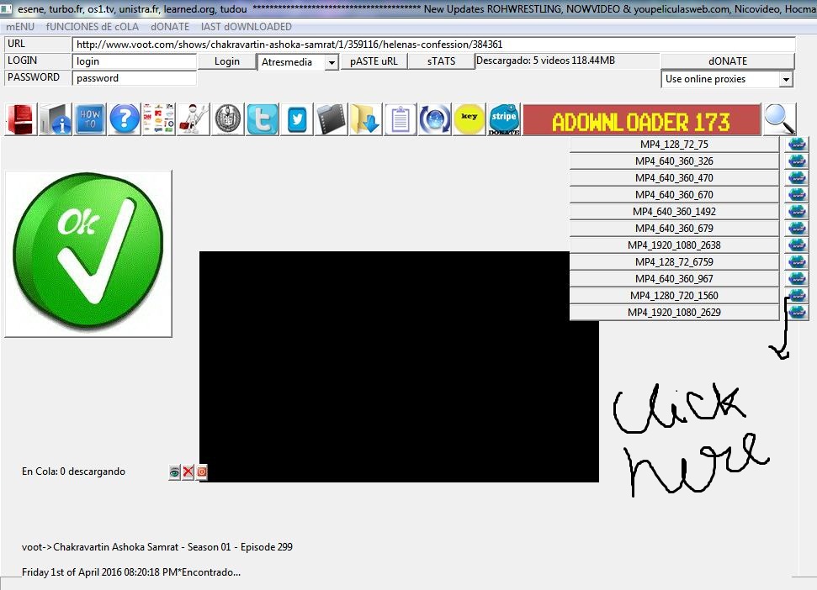Select the MP4_640_360_670 format
Viewport: 817px width, 590px height.
(674, 194)
